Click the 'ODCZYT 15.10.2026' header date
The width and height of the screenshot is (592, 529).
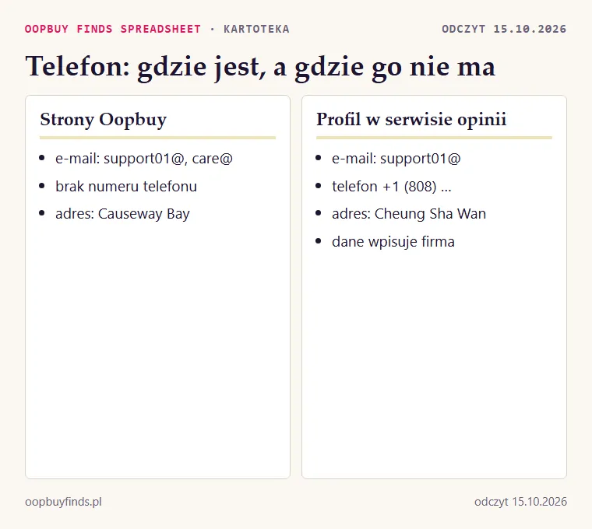coord(504,29)
